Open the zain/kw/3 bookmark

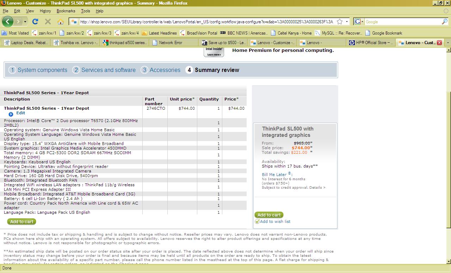pyautogui.click(x=99, y=33)
